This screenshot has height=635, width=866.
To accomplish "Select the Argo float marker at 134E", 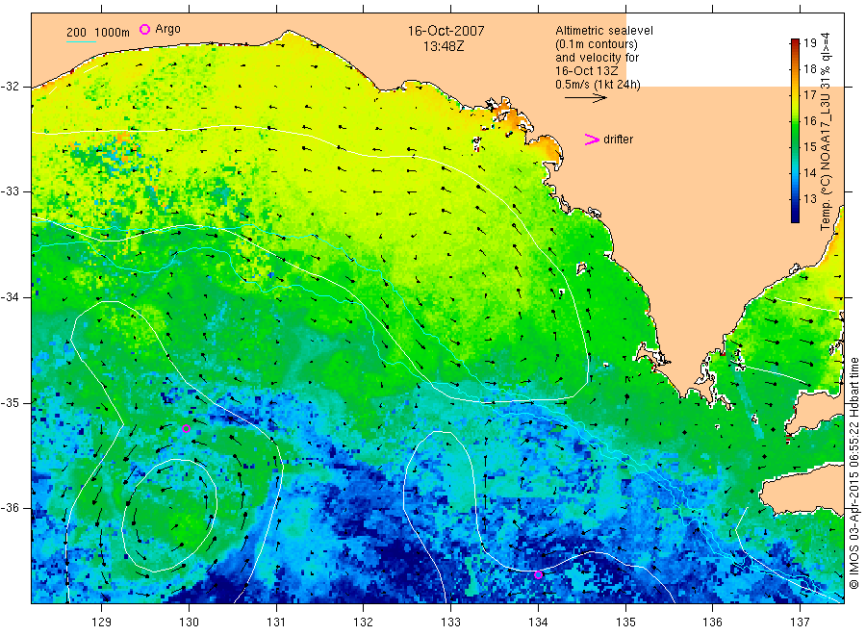I will pyautogui.click(x=539, y=574).
